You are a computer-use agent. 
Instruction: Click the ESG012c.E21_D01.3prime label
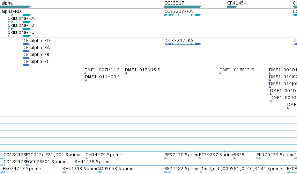pyautogui.click(x=53, y=155)
